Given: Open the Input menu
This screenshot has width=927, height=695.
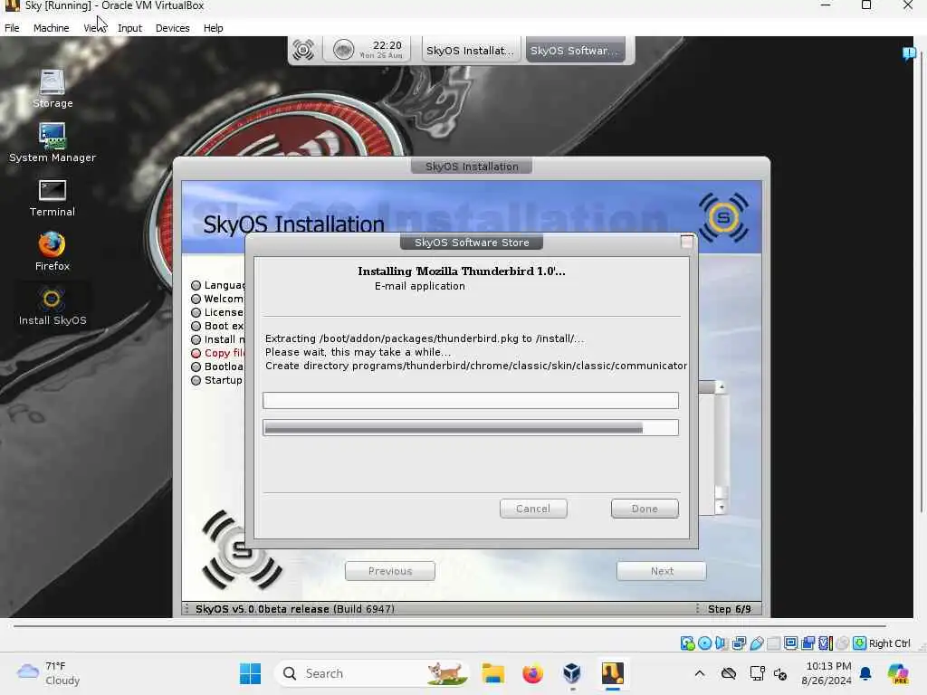Looking at the screenshot, I should (x=129, y=28).
